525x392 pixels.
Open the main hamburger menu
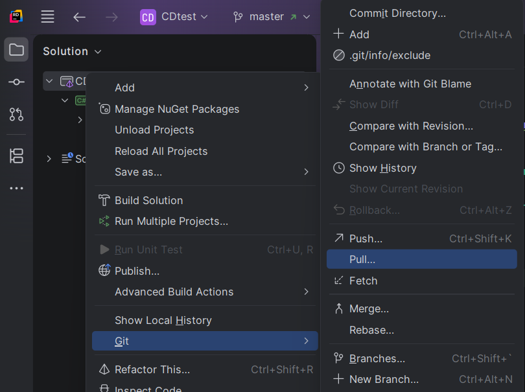(47, 16)
